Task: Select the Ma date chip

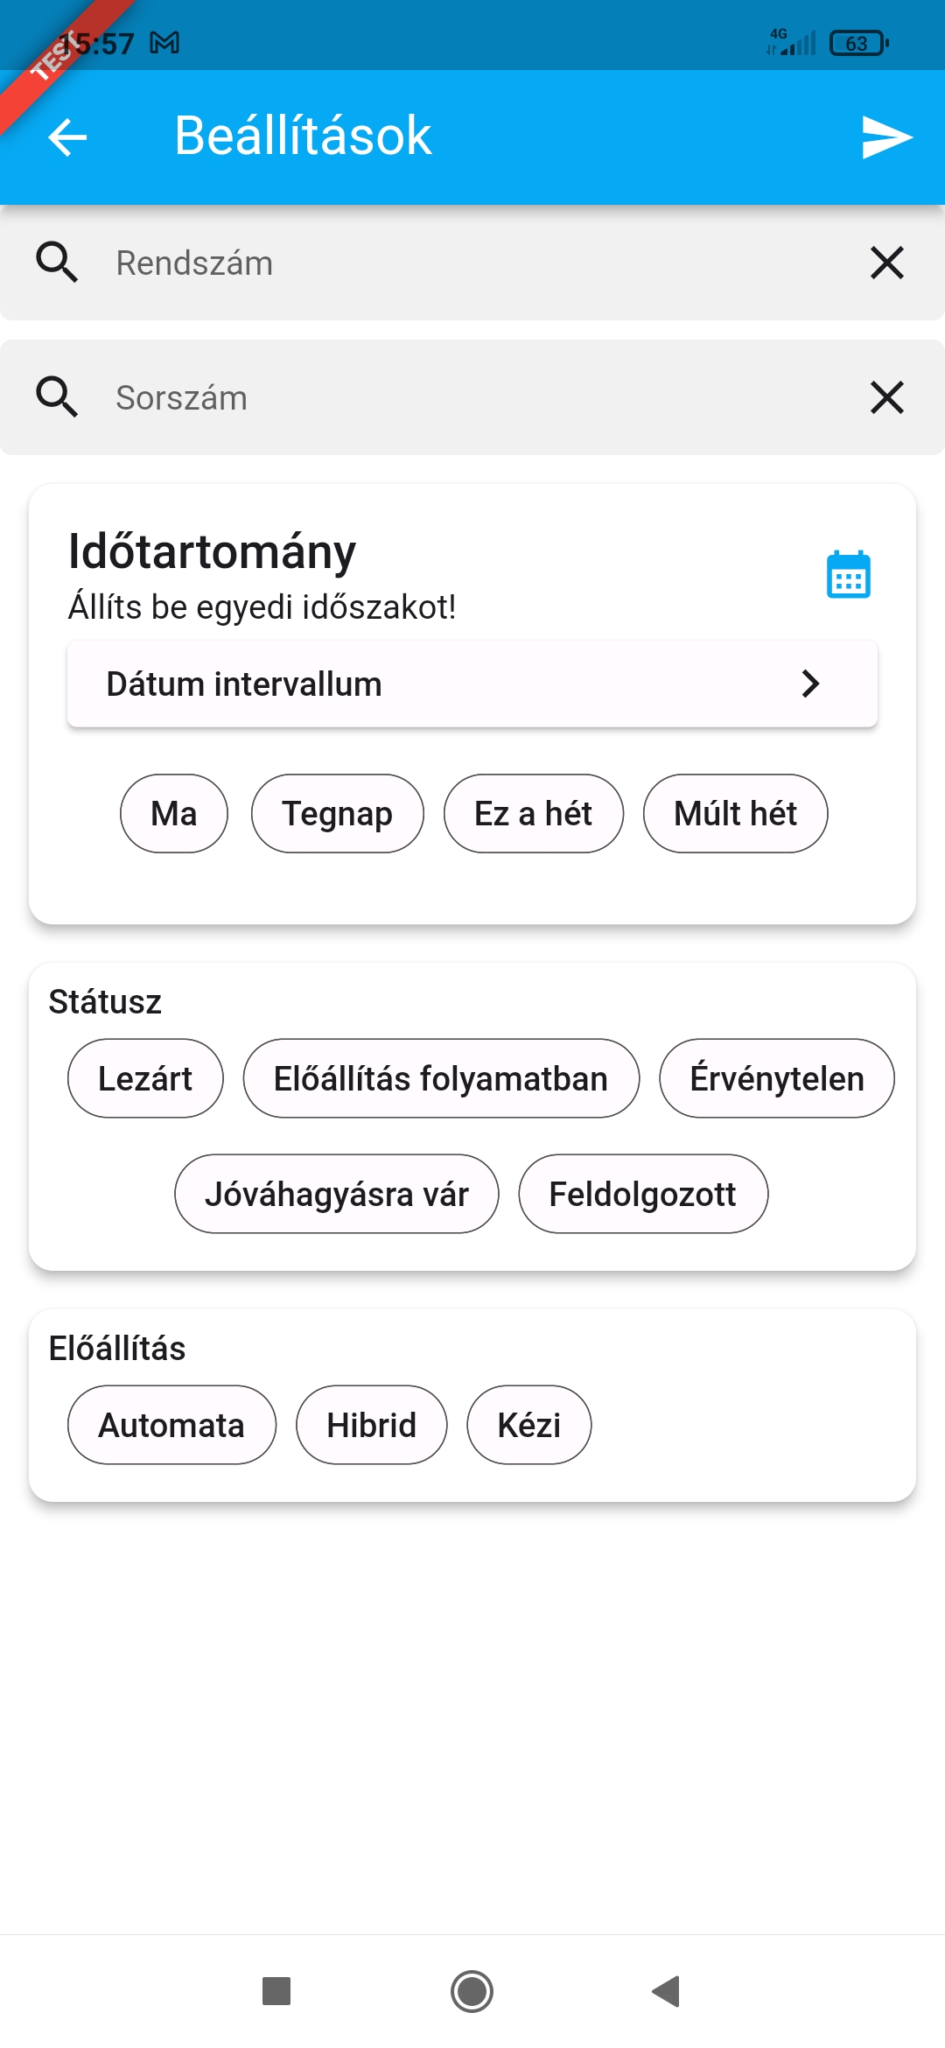Action: click(174, 813)
